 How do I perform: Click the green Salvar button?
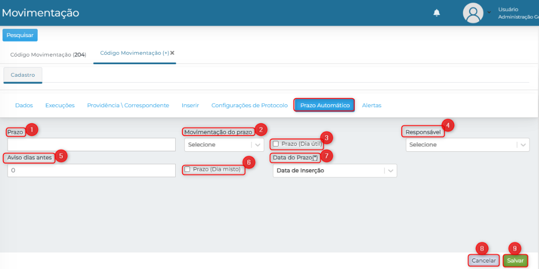tap(515, 260)
